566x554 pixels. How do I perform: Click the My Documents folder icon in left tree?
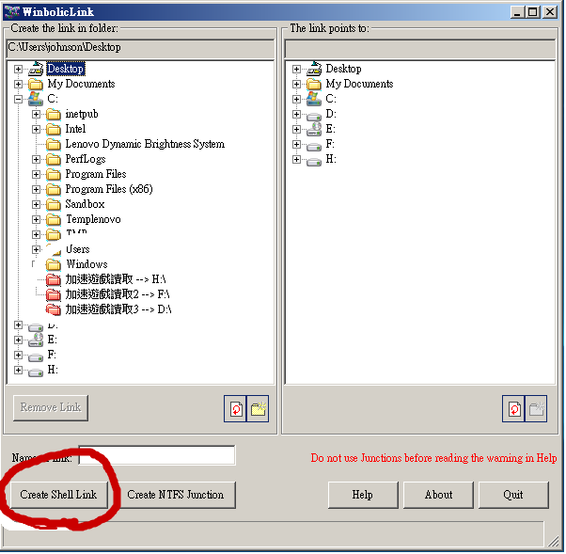point(36,84)
